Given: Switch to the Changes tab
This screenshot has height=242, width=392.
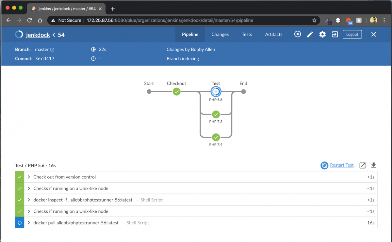Looking at the screenshot, I should click(x=220, y=34).
